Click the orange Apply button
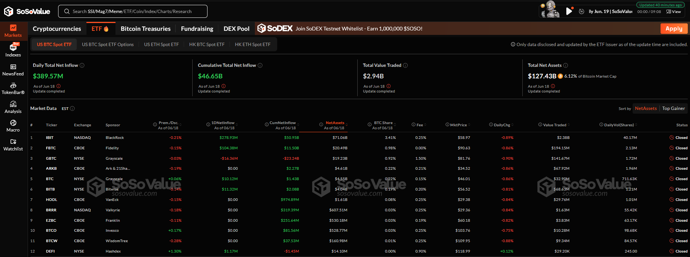 tap(674, 29)
